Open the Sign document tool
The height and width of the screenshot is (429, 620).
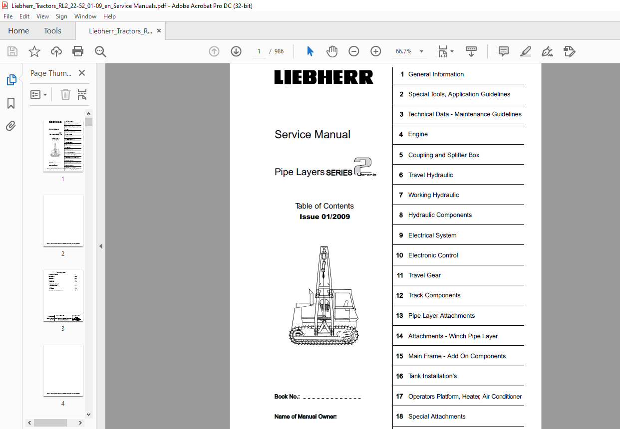547,51
